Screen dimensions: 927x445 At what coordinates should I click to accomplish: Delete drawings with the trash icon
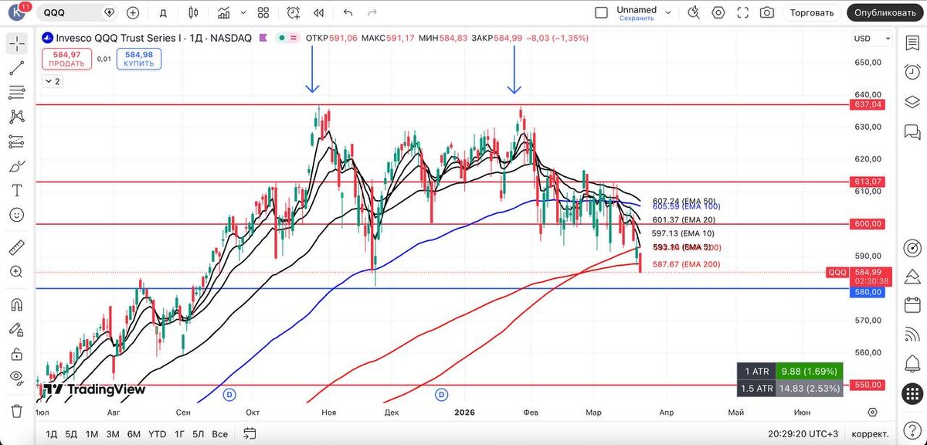[x=16, y=410]
